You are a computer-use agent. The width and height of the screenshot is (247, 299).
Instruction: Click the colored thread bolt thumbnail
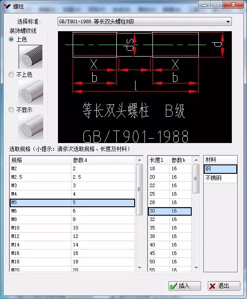pyautogui.click(x=30, y=57)
